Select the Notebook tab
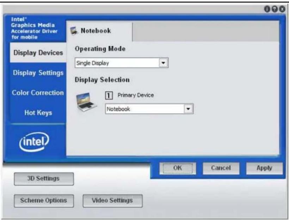 99,31
